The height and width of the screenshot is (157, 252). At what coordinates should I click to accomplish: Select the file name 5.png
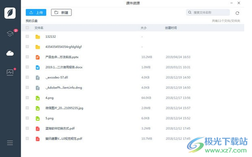point(49,118)
